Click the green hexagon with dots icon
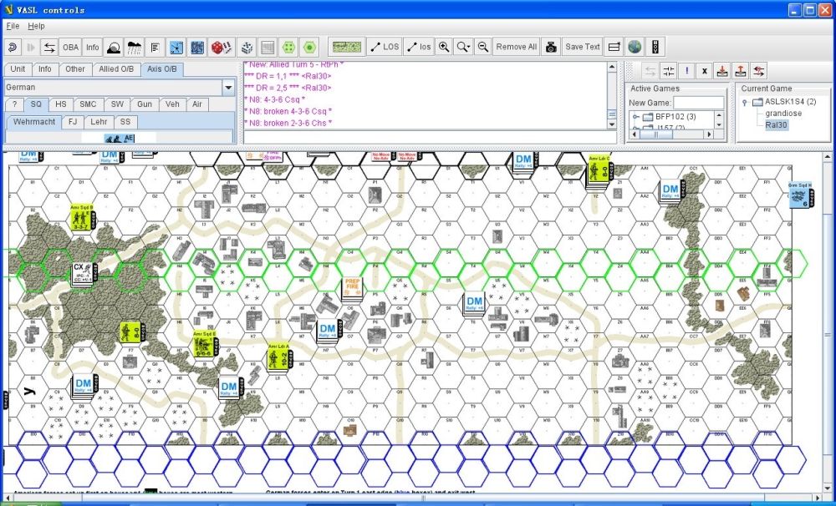This screenshot has height=506, width=836. pyautogui.click(x=288, y=48)
